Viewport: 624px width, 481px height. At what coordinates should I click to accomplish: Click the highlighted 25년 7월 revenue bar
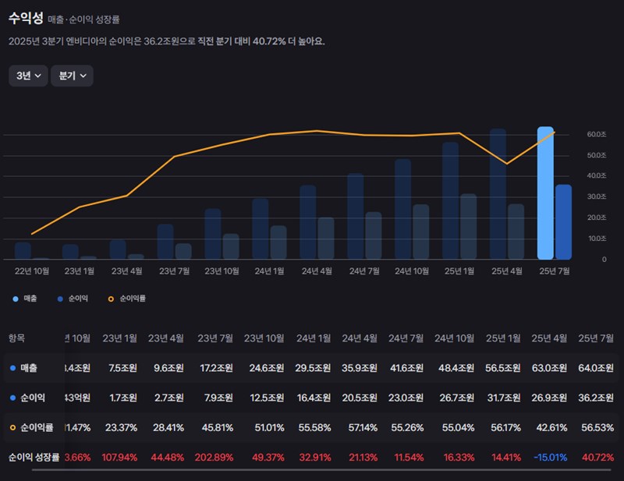(545, 193)
